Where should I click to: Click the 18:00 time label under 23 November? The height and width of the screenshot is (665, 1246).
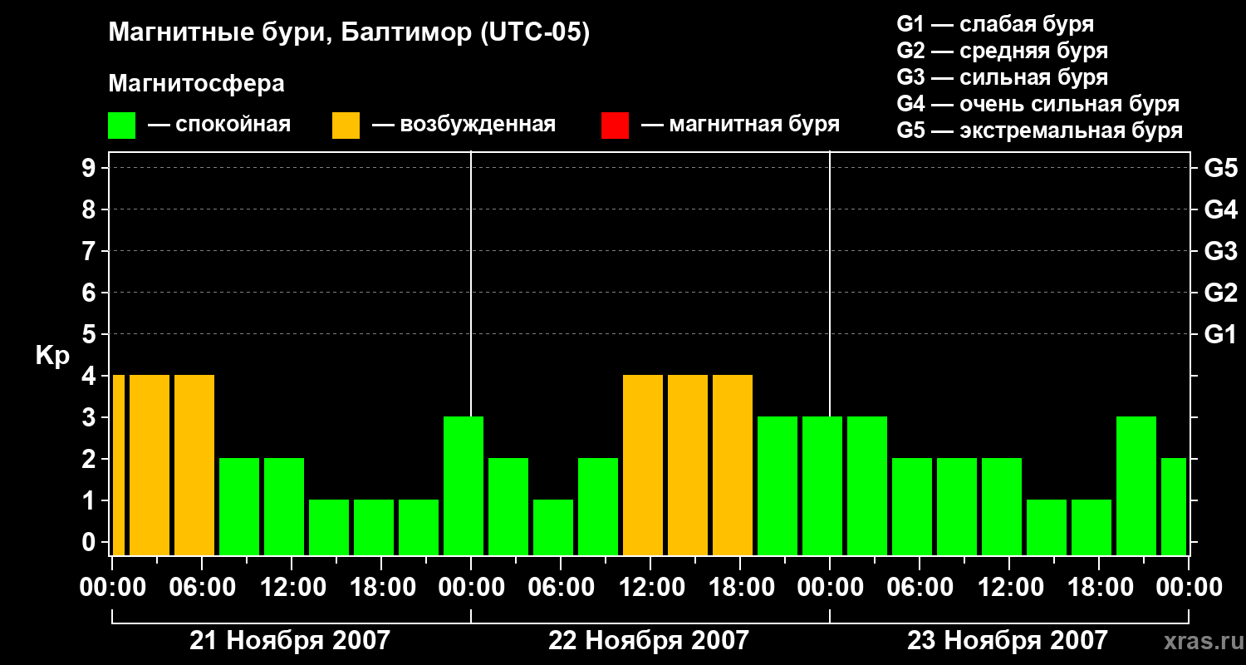(1099, 588)
